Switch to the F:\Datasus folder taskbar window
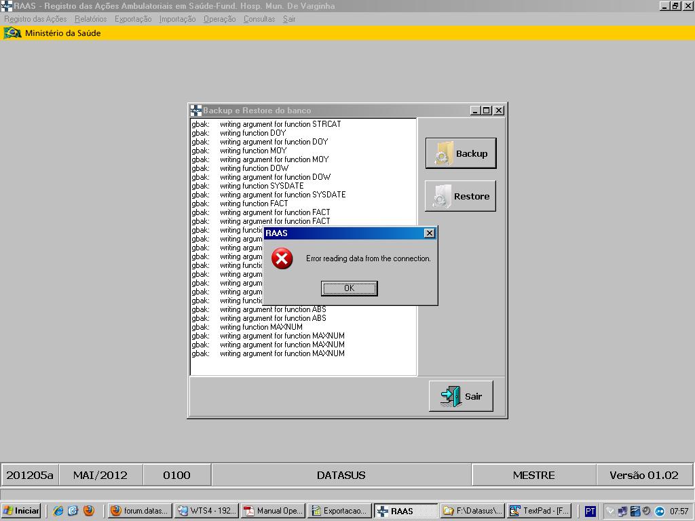695x521 pixels. coord(472,511)
